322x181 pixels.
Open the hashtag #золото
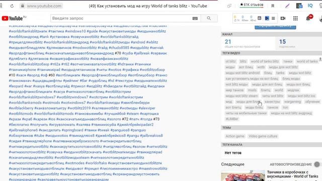click(x=114, y=119)
